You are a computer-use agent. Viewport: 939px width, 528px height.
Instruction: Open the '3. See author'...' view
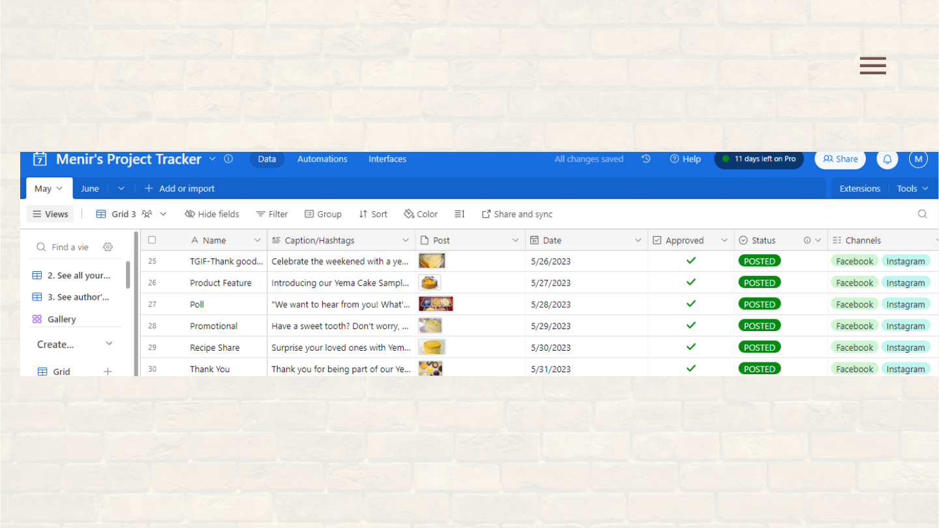(72, 297)
